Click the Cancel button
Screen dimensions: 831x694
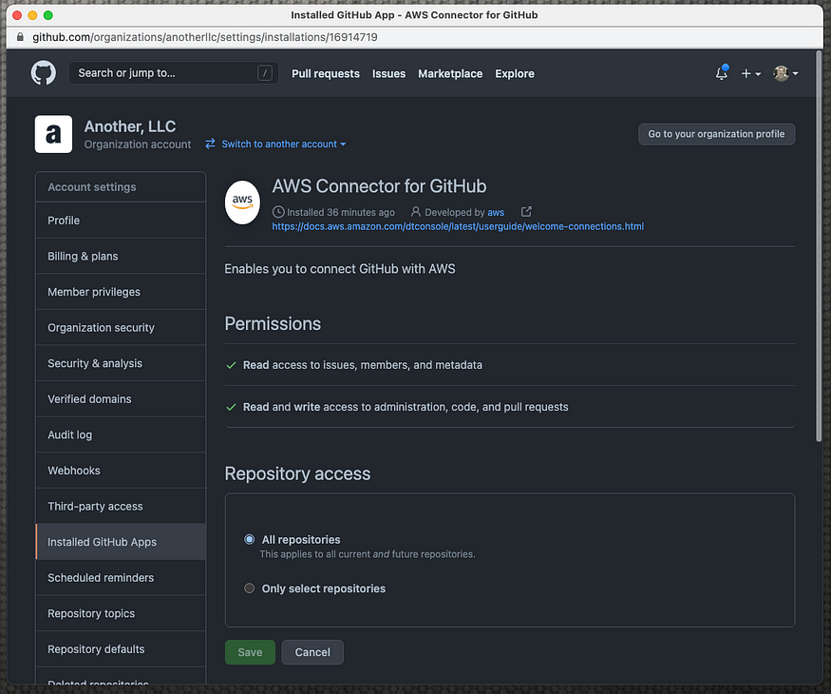312,652
